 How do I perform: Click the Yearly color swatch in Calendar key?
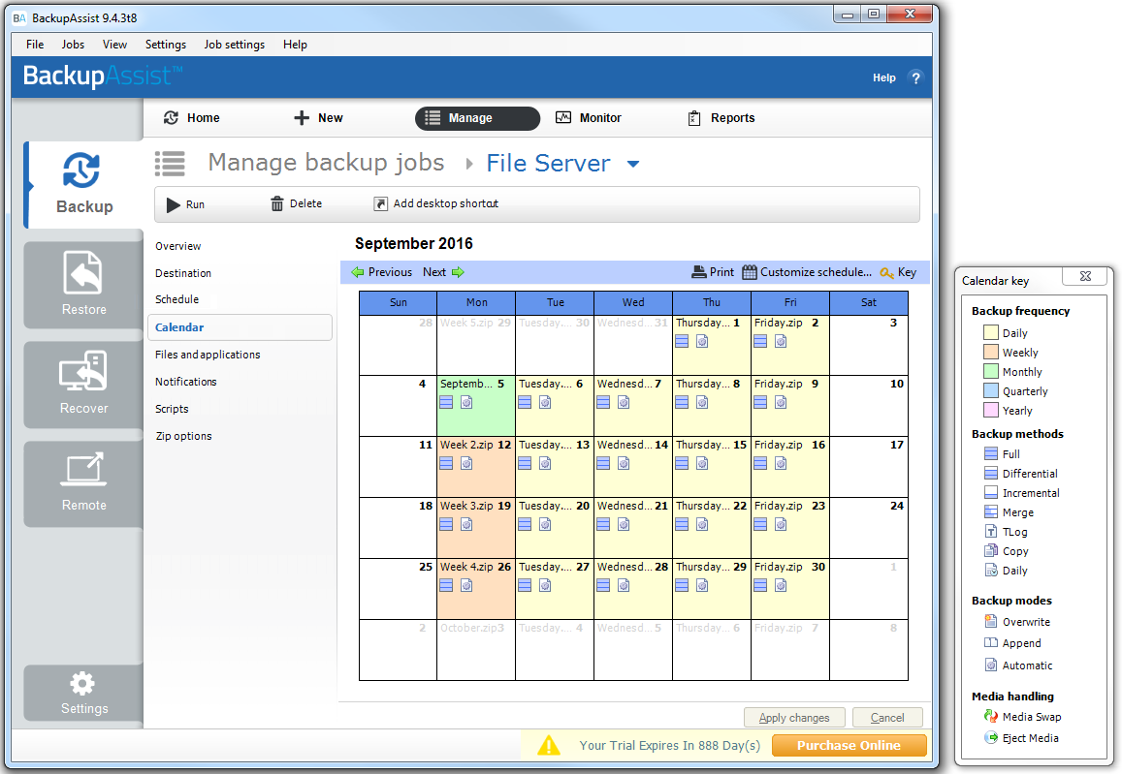[x=991, y=410]
